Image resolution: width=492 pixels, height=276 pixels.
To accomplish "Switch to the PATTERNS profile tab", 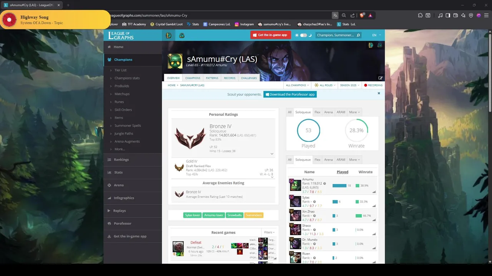I will coord(212,78).
